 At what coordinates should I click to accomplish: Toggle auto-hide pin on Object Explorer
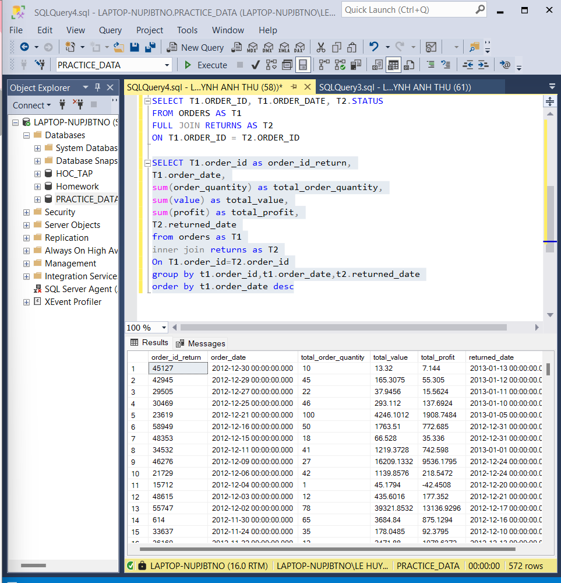click(x=98, y=87)
